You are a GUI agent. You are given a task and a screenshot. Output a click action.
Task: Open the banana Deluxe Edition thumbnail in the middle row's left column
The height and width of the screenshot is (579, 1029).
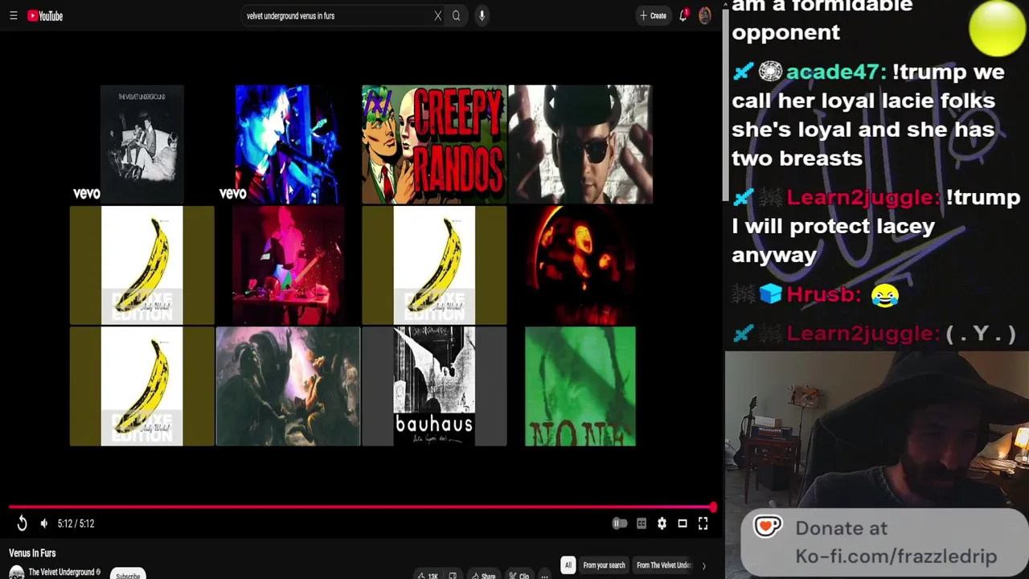142,265
